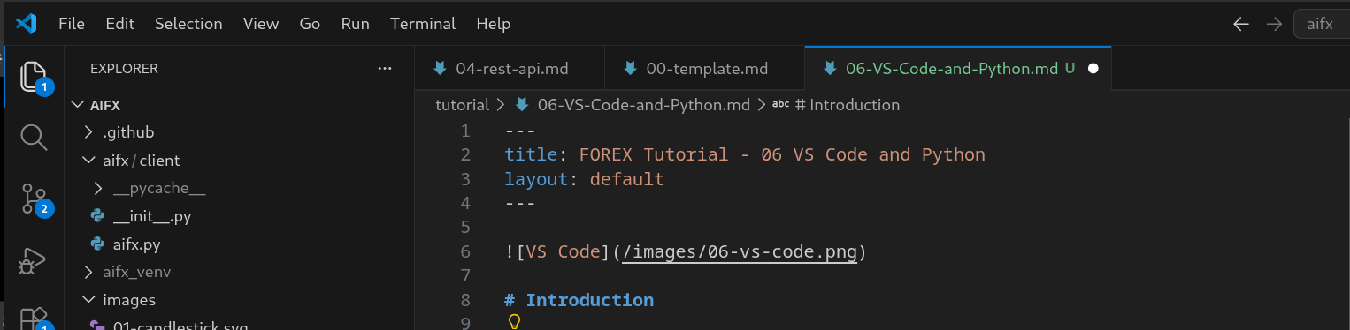Click the VS Code logo icon
This screenshot has width=1350, height=330.
coord(27,24)
